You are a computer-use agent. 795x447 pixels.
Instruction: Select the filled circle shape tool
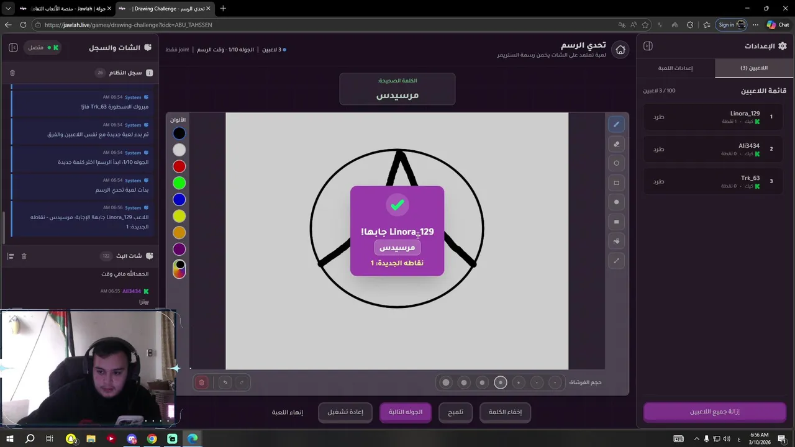pos(616,202)
